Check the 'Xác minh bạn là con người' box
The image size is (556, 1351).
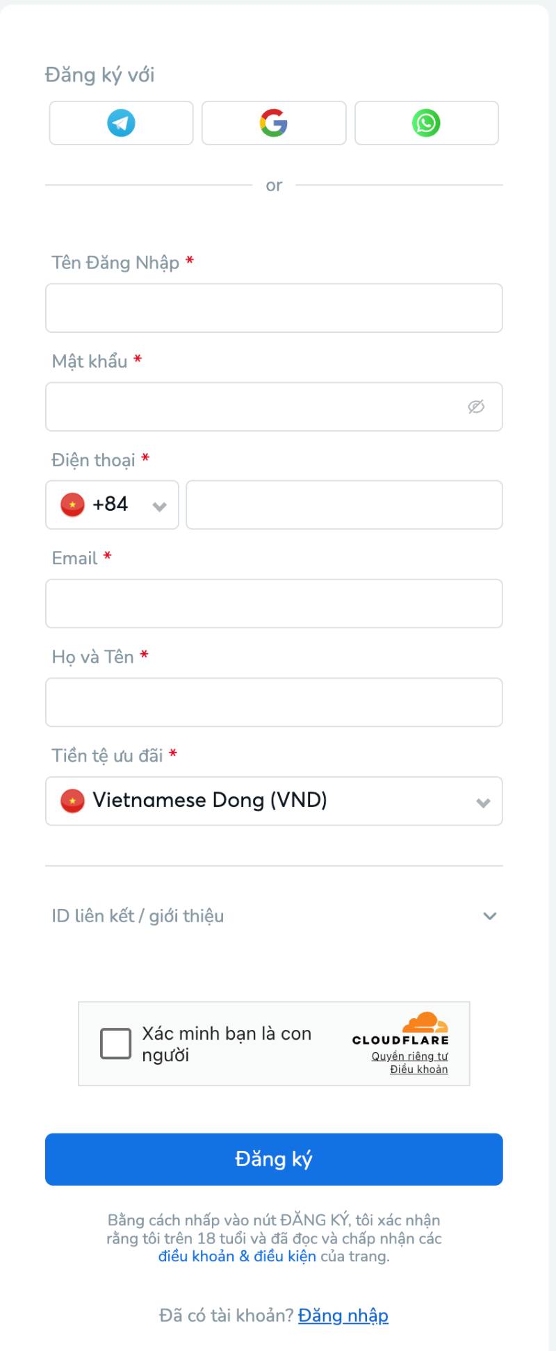(x=115, y=1043)
